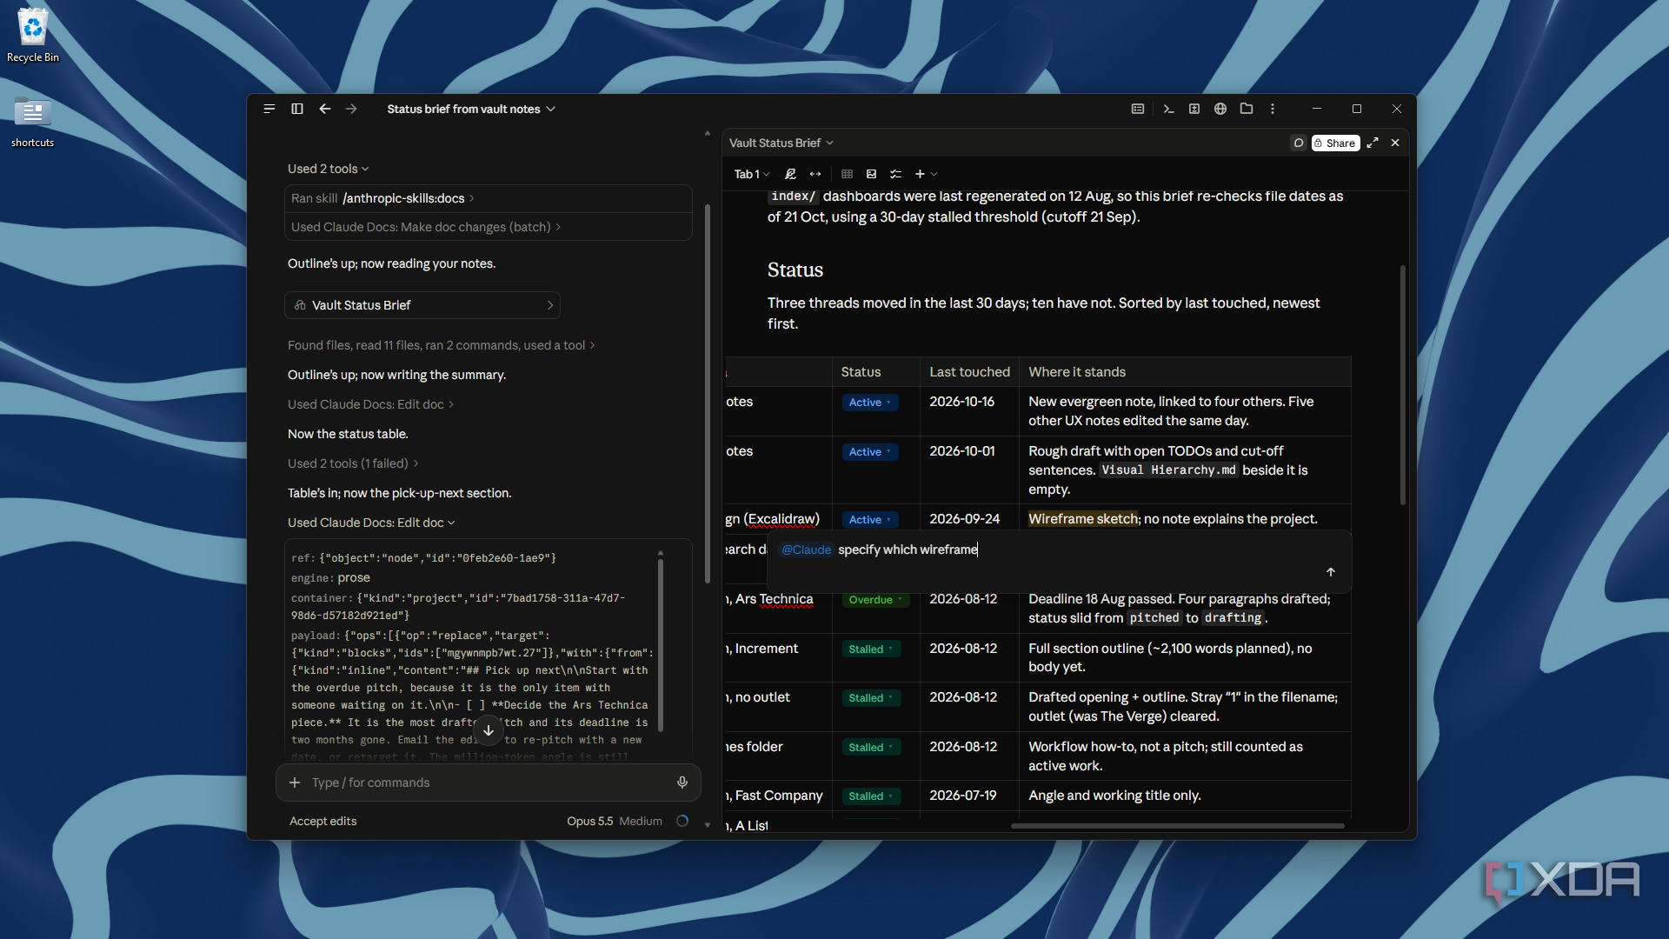The width and height of the screenshot is (1669, 939).
Task: Expand the document panel to fullscreen
Action: pyautogui.click(x=1373, y=143)
